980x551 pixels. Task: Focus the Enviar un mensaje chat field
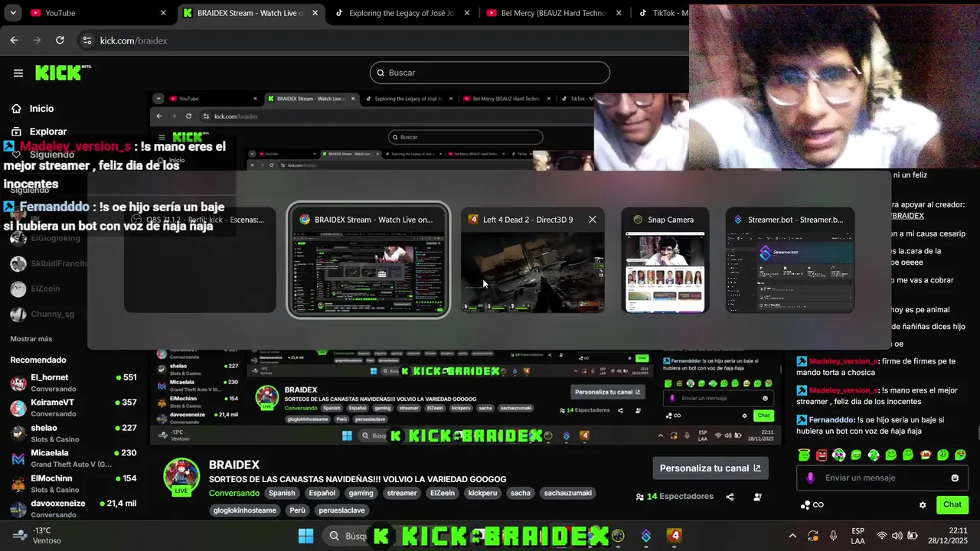883,478
